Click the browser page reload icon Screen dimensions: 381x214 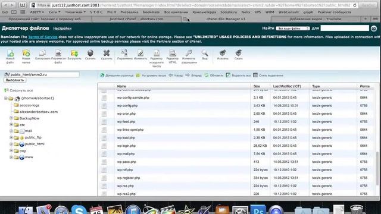[355, 5]
